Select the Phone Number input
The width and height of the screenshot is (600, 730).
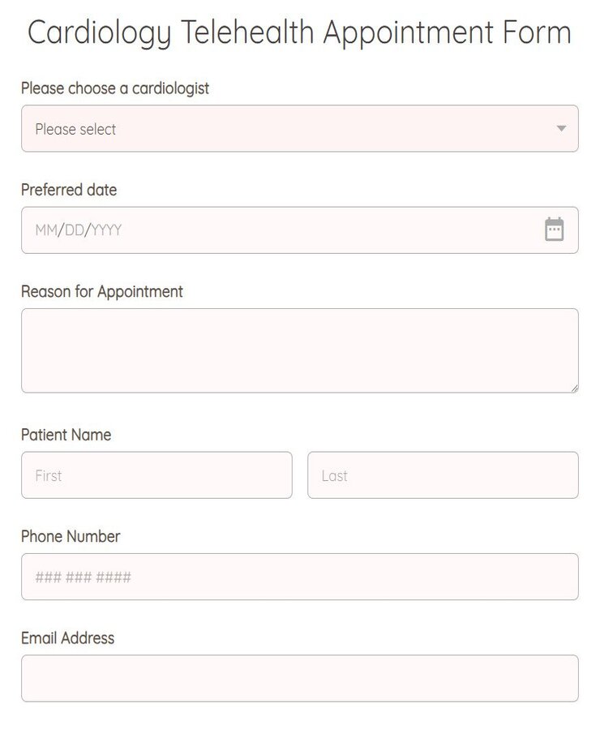coord(300,576)
